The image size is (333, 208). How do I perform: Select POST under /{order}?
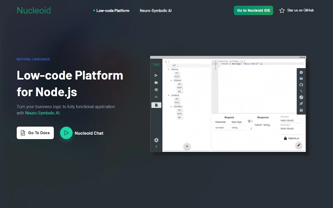click(180, 114)
